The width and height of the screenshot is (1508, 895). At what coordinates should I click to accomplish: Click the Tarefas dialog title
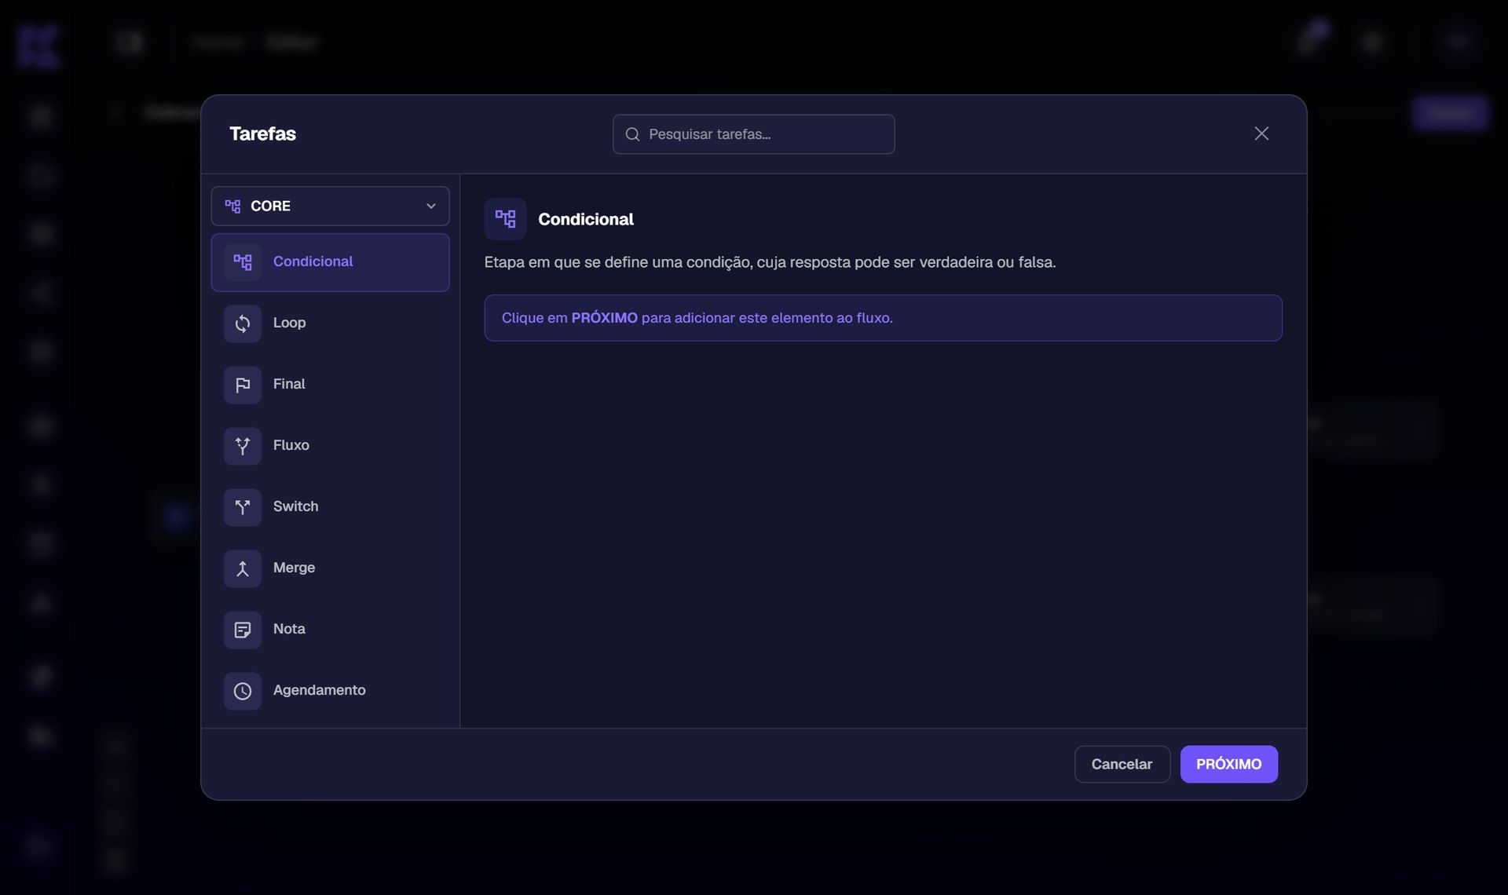[262, 133]
